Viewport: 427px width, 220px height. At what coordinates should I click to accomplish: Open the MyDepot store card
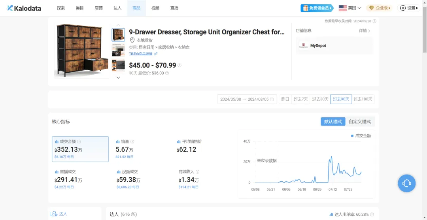[334, 46]
